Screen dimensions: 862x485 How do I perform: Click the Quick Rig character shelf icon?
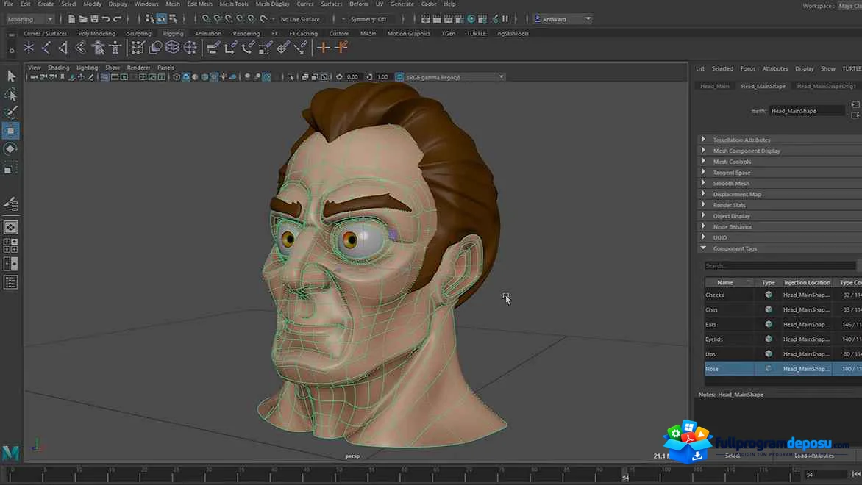98,48
